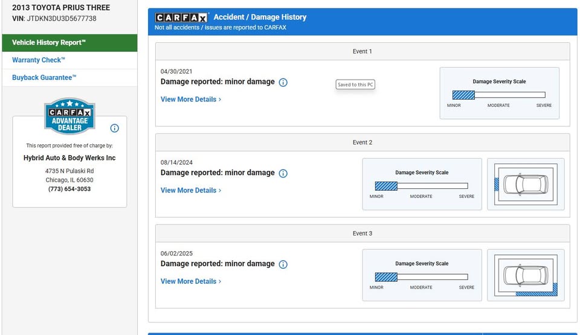Click CARFAX logo in Accident History header
The image size is (580, 335).
pos(181,18)
